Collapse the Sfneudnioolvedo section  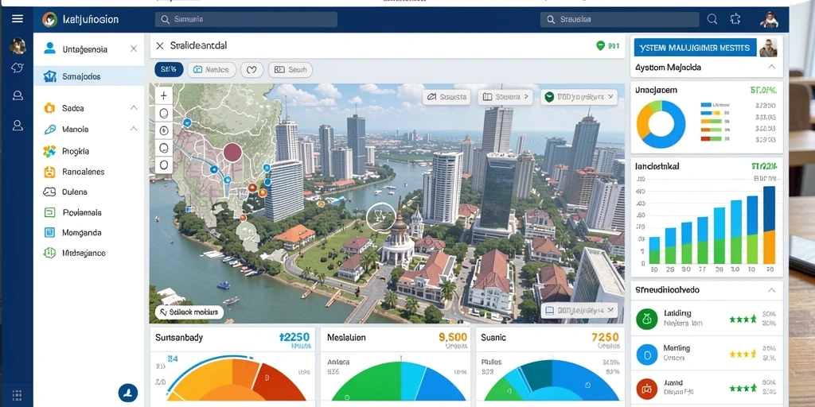pyautogui.click(x=771, y=290)
